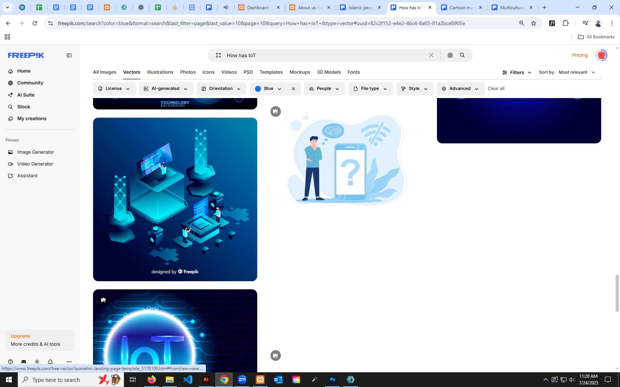This screenshot has width=620, height=387.
Task: Open the Blue color filter dropdown
Action: point(268,89)
